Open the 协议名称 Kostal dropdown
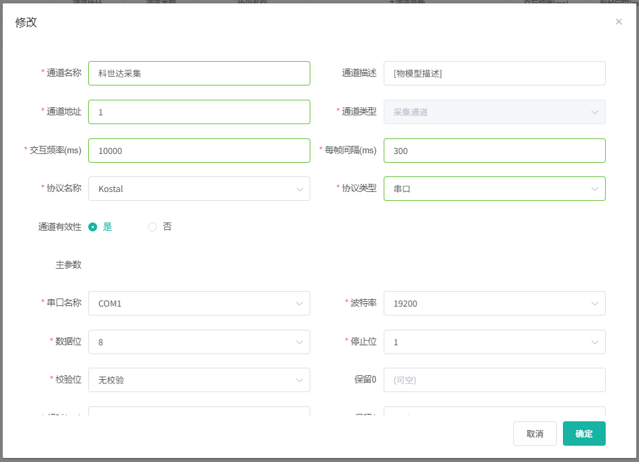Viewport: 639px width, 462px height. pos(199,189)
